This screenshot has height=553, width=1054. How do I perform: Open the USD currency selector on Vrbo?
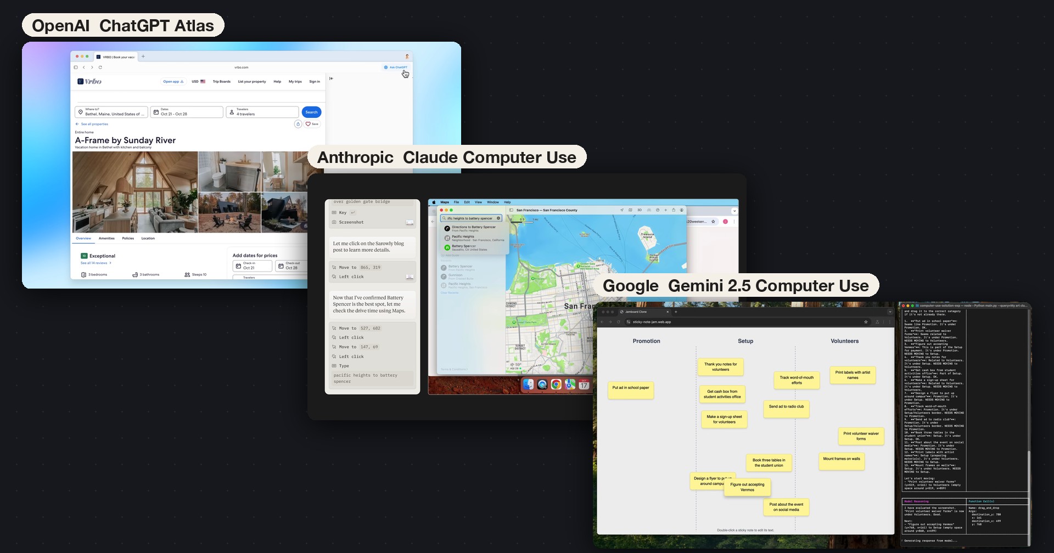click(x=199, y=81)
